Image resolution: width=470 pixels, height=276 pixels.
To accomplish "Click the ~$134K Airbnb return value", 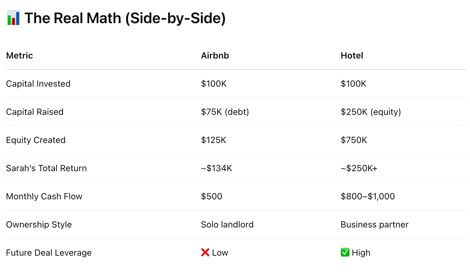I will coord(217,168).
